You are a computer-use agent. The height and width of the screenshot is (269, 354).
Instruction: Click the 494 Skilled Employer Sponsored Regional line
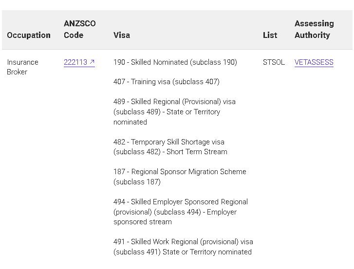pos(181,202)
